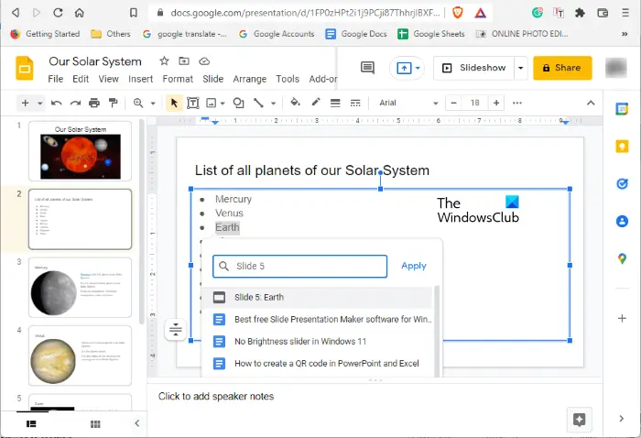Open the File menu
Screen dimensions: 641x438
[x=56, y=79]
